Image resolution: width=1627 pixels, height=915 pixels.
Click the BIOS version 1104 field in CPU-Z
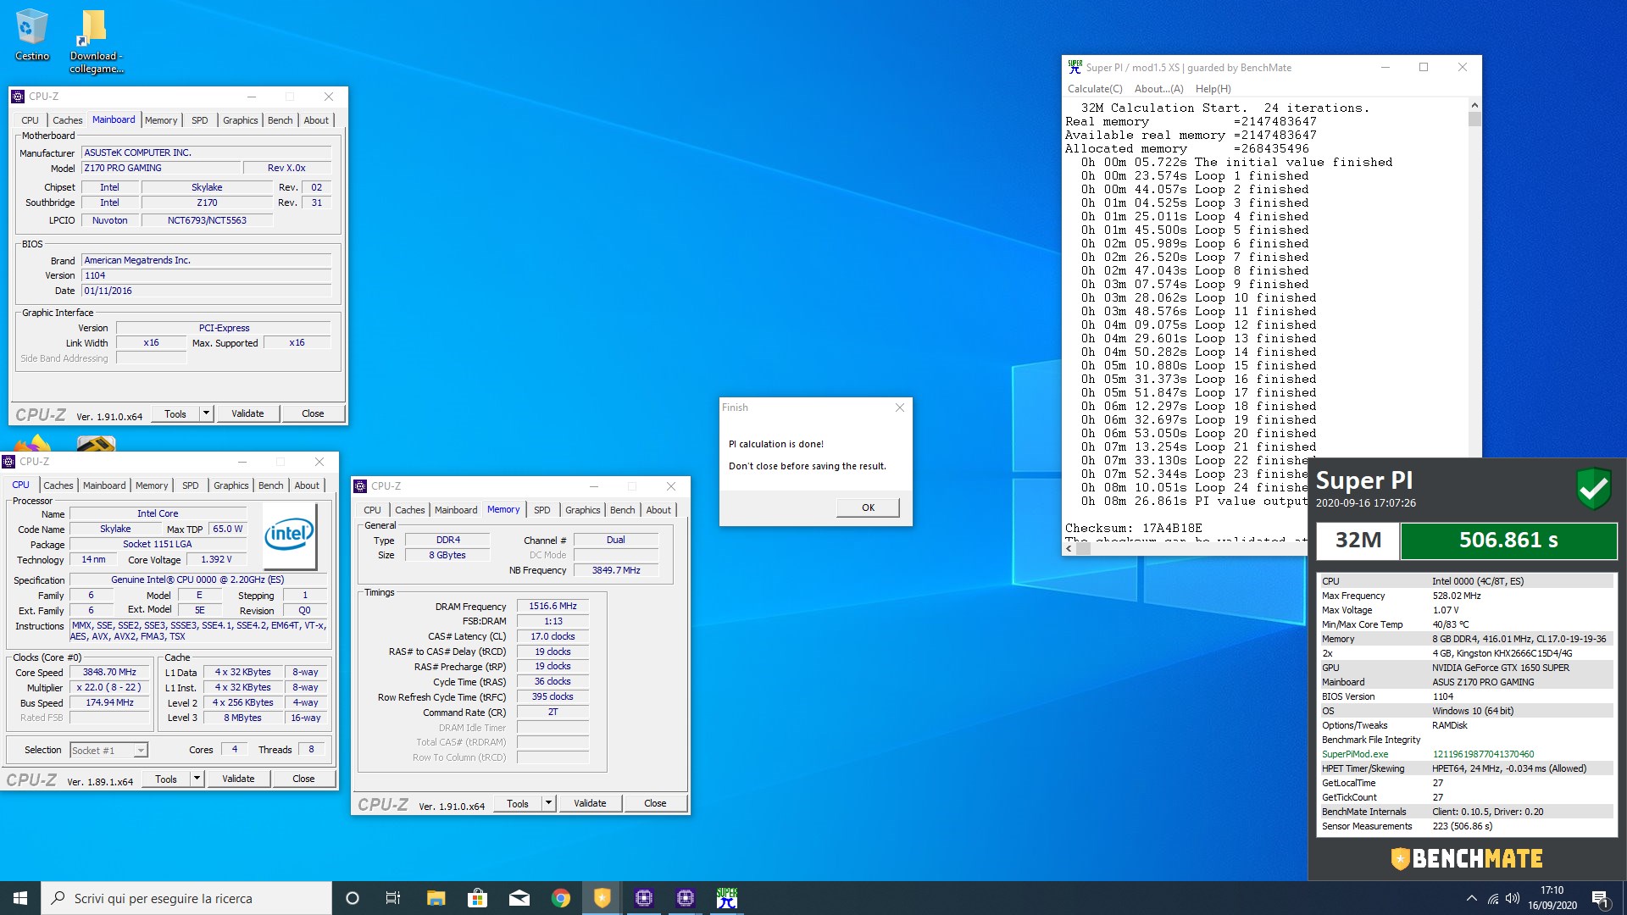(206, 275)
